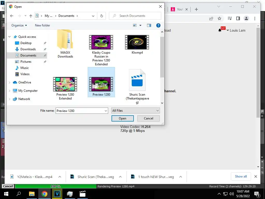Open new Chrome tab
This screenshot has width=265, height=199.
coord(196,9)
